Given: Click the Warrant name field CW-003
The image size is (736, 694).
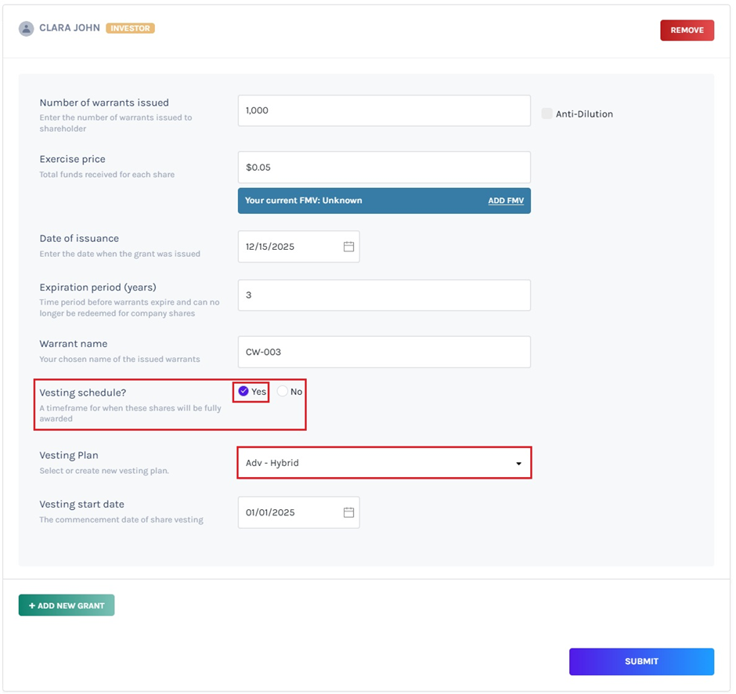Looking at the screenshot, I should 384,352.
